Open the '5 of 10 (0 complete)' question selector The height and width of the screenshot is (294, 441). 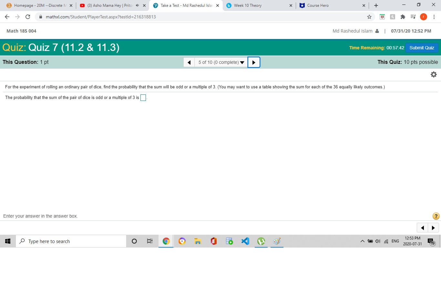click(x=221, y=62)
